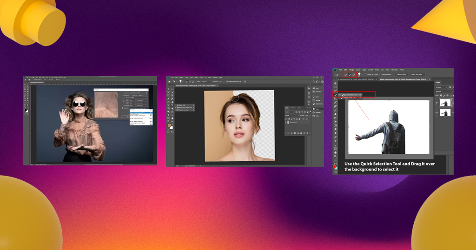The width and height of the screenshot is (476, 250).
Task: Open File menu in right screenshot
Action: click(340, 70)
